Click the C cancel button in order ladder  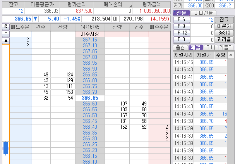(6, 27)
